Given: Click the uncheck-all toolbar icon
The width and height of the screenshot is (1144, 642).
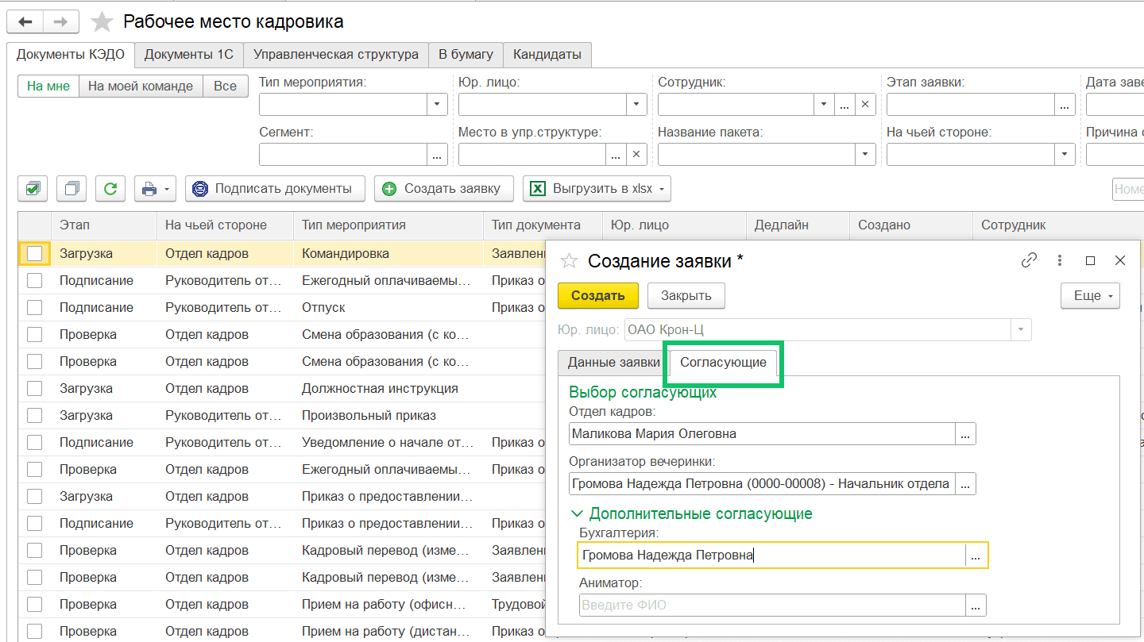Looking at the screenshot, I should pyautogui.click(x=71, y=189).
